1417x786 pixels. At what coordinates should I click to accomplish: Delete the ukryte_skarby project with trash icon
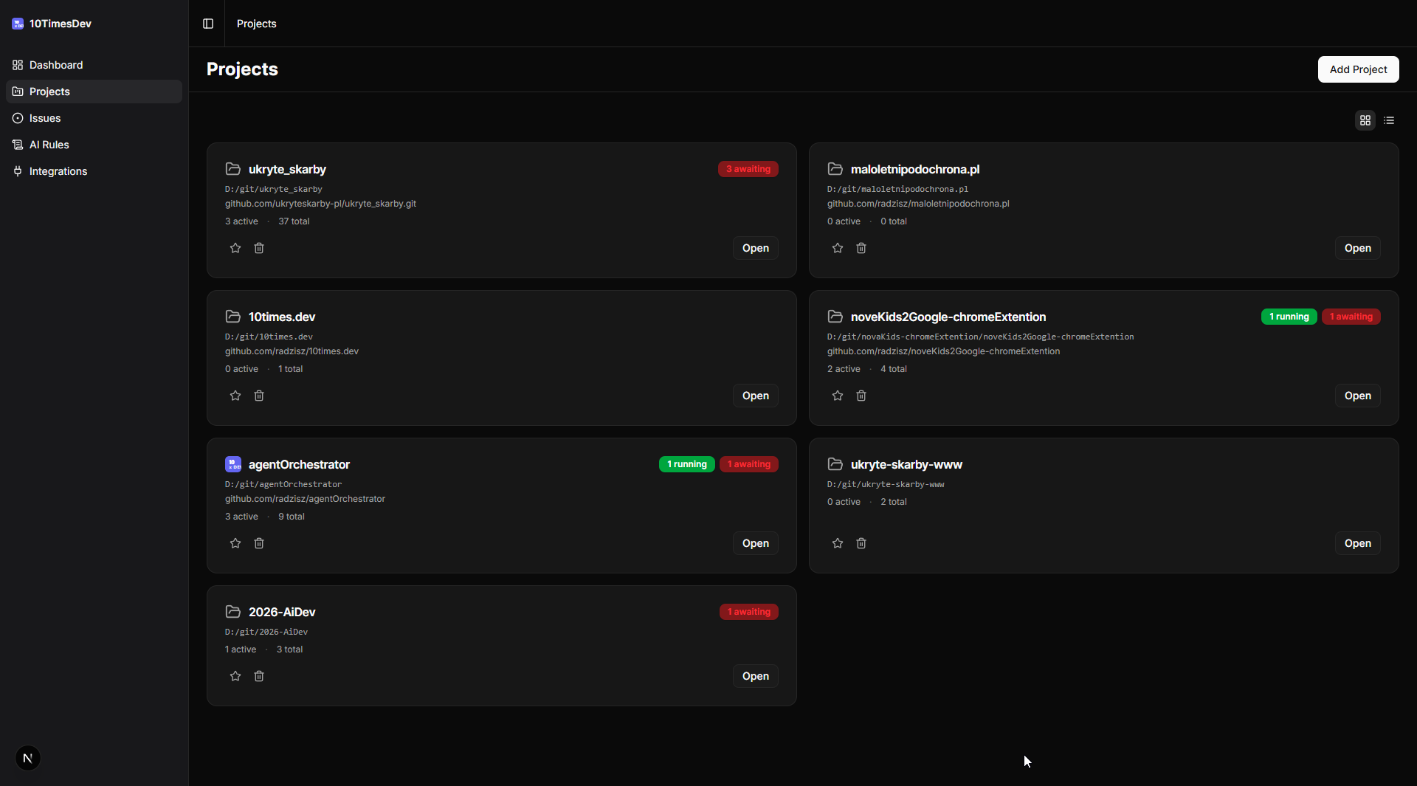click(x=259, y=248)
